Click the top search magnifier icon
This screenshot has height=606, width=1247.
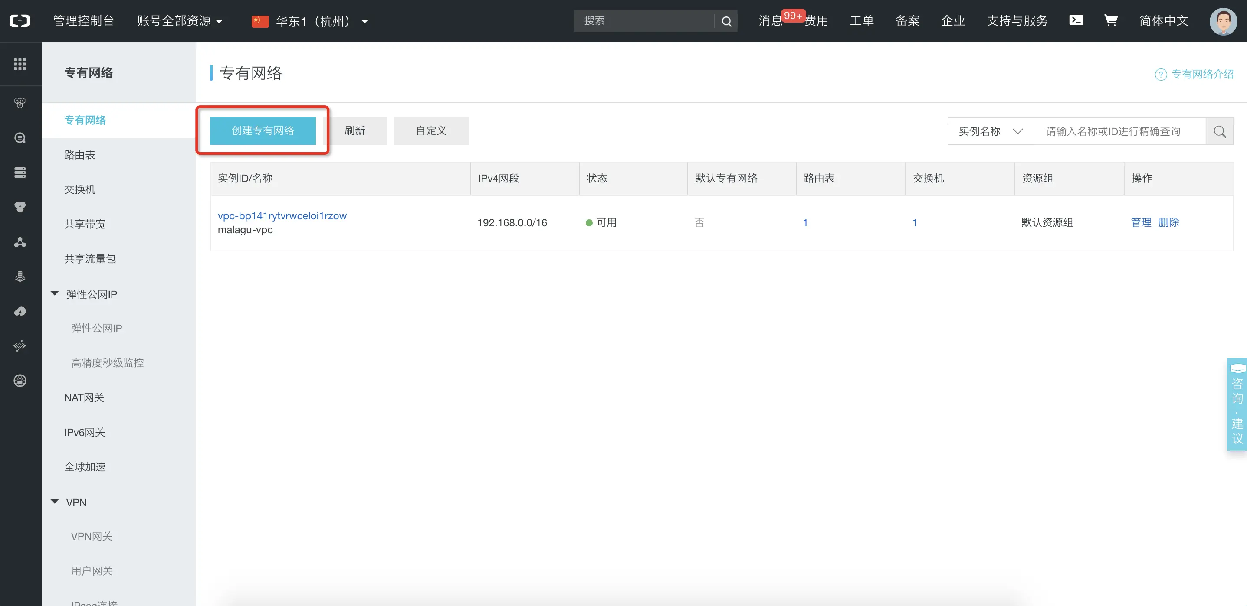point(726,21)
